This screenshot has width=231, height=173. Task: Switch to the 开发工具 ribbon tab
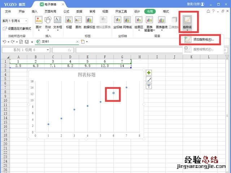pos(121,12)
